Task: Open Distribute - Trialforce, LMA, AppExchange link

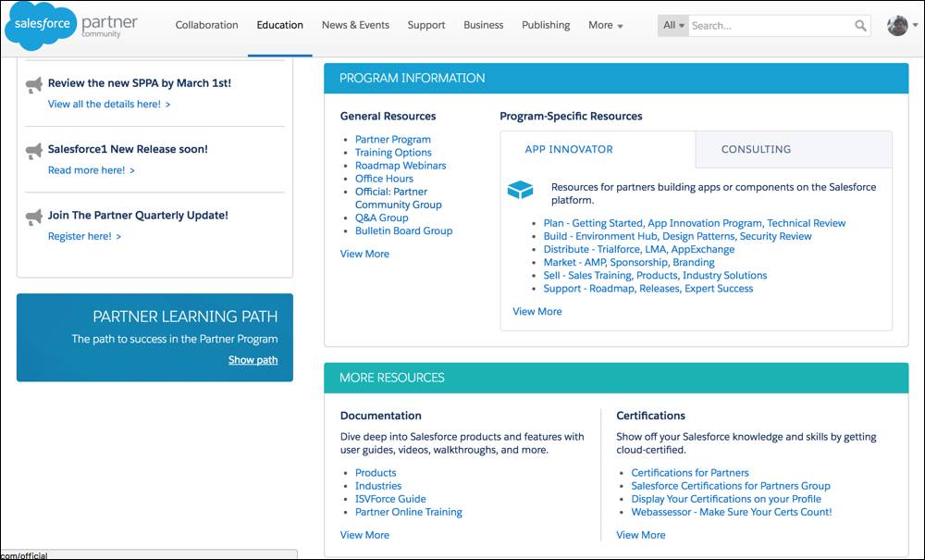Action: (x=639, y=249)
